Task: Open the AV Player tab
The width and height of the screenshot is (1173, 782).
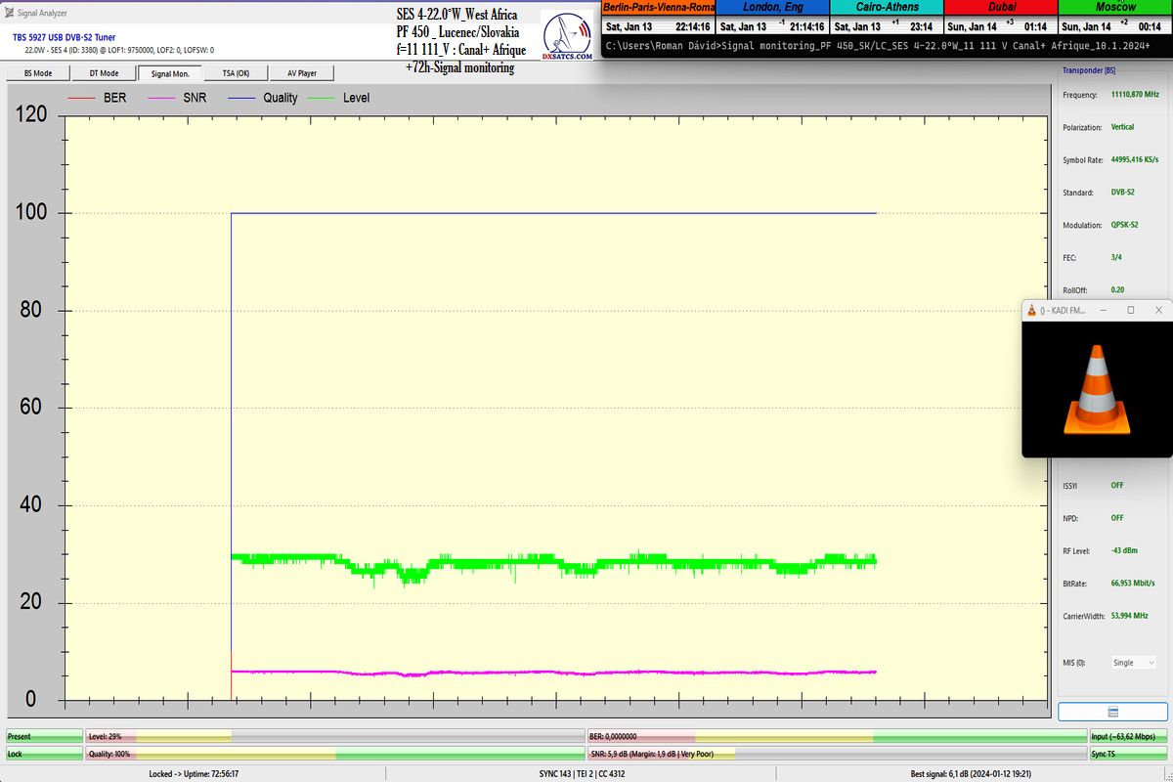Action: (301, 73)
